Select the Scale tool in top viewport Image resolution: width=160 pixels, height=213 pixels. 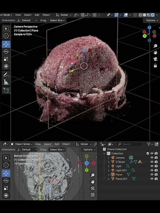pyautogui.click(x=6, y=59)
